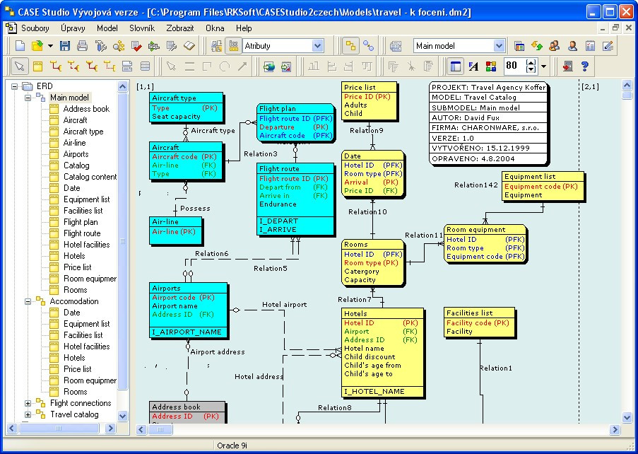Click the tree panel's scroll down arrow
The width and height of the screenshot is (638, 454).
122,416
